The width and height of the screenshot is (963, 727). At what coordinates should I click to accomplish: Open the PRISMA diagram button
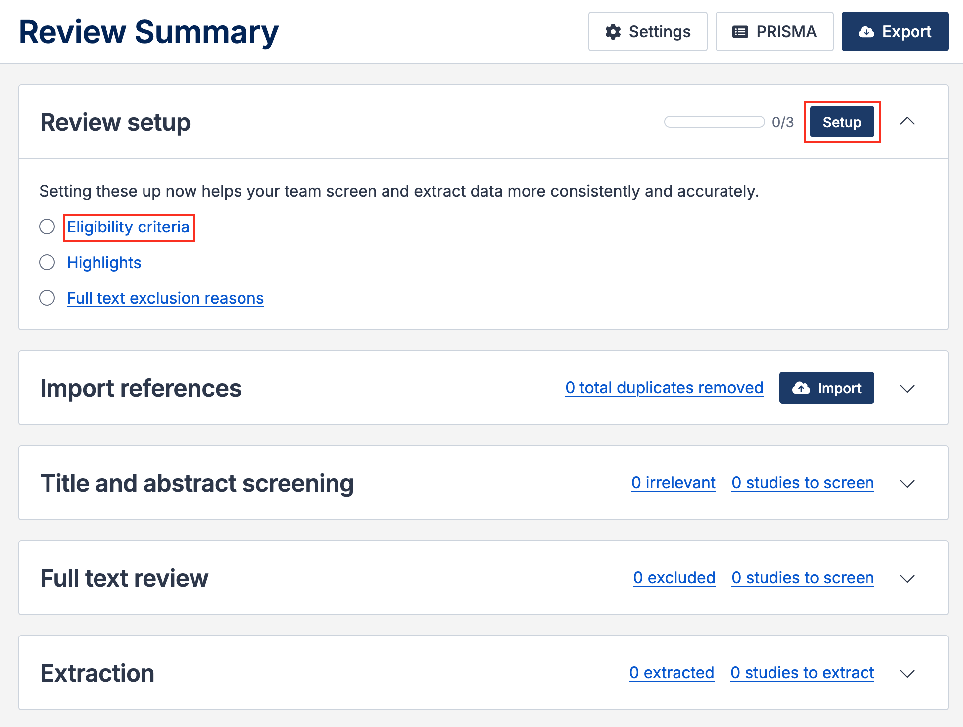point(774,32)
